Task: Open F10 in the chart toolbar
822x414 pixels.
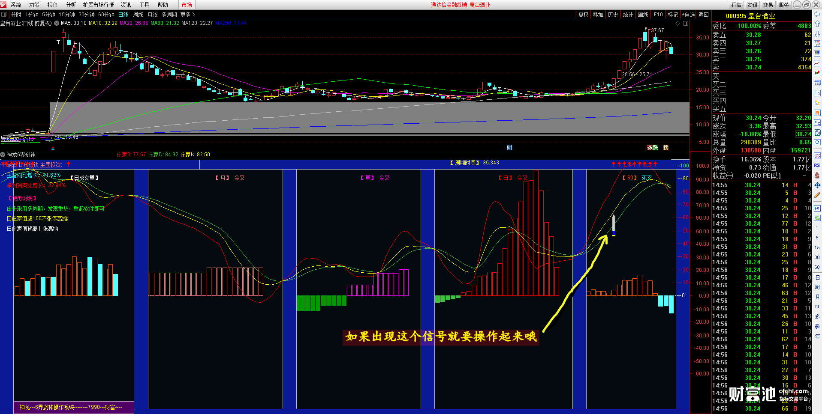Action: [x=658, y=15]
